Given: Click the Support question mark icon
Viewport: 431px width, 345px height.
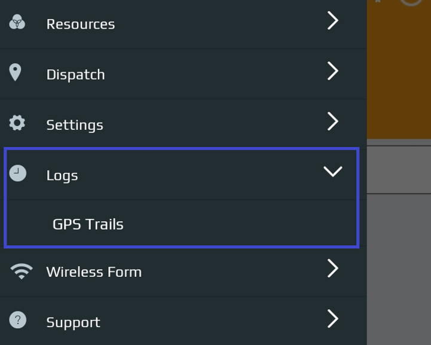Looking at the screenshot, I should point(17,320).
